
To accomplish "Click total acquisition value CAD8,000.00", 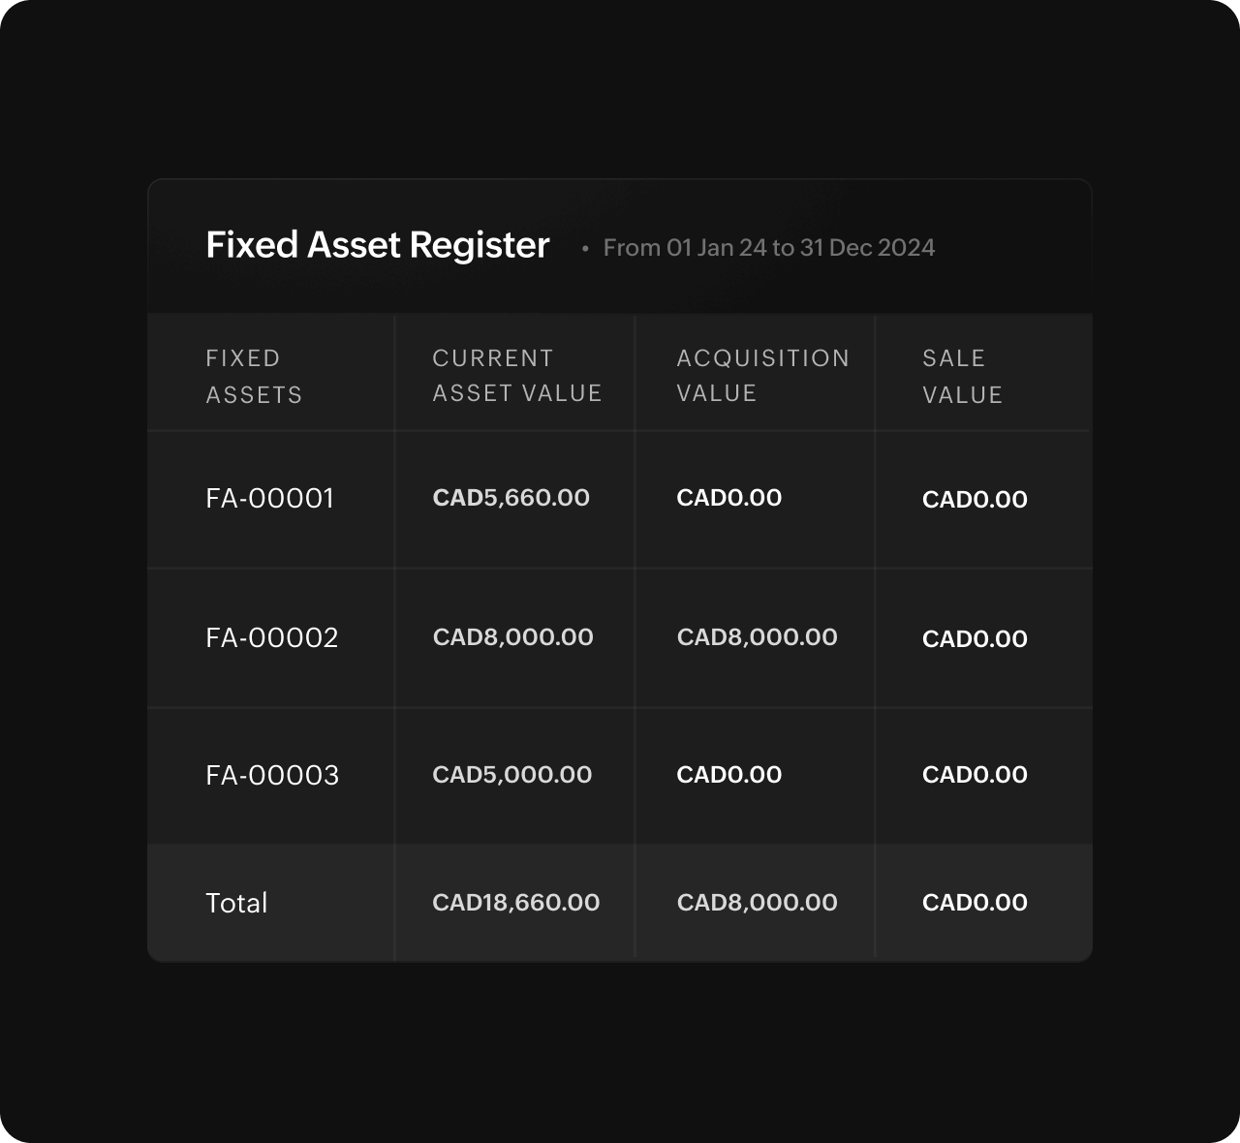I will pos(757,903).
